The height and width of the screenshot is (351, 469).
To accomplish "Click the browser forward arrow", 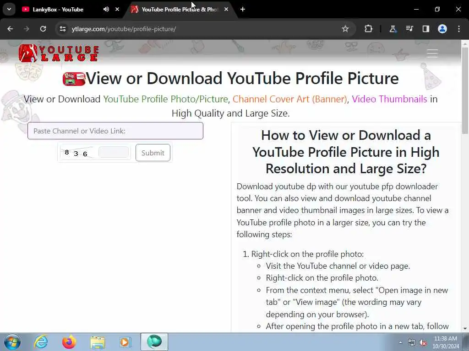I will (27, 29).
